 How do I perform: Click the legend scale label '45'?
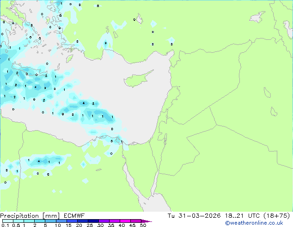pos(132,225)
